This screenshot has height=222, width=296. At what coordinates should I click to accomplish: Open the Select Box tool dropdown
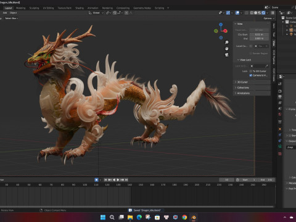(11, 18)
